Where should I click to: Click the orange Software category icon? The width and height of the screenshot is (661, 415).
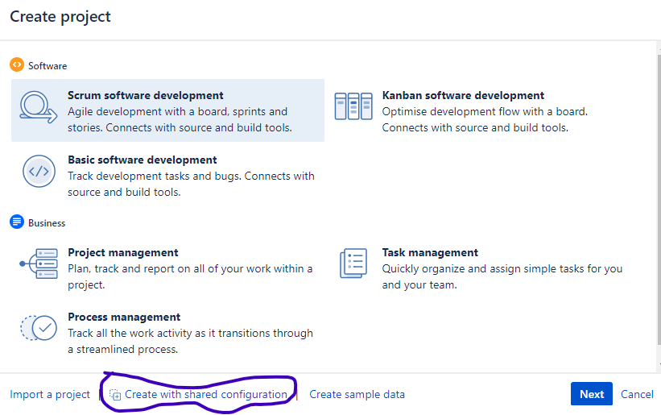point(17,64)
